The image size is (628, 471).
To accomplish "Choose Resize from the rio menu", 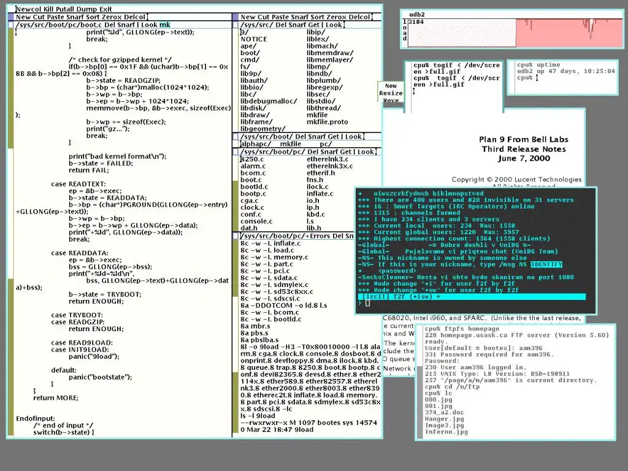I will tap(391, 93).
